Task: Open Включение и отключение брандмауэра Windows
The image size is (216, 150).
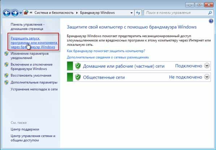Action: click(31, 67)
